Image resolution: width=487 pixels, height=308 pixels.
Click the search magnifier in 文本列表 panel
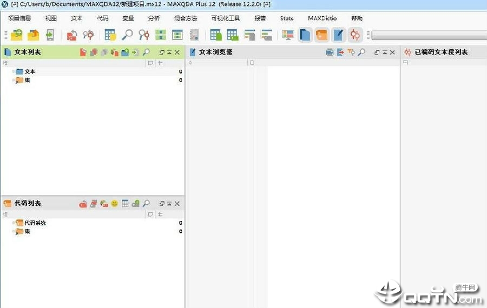click(146, 52)
